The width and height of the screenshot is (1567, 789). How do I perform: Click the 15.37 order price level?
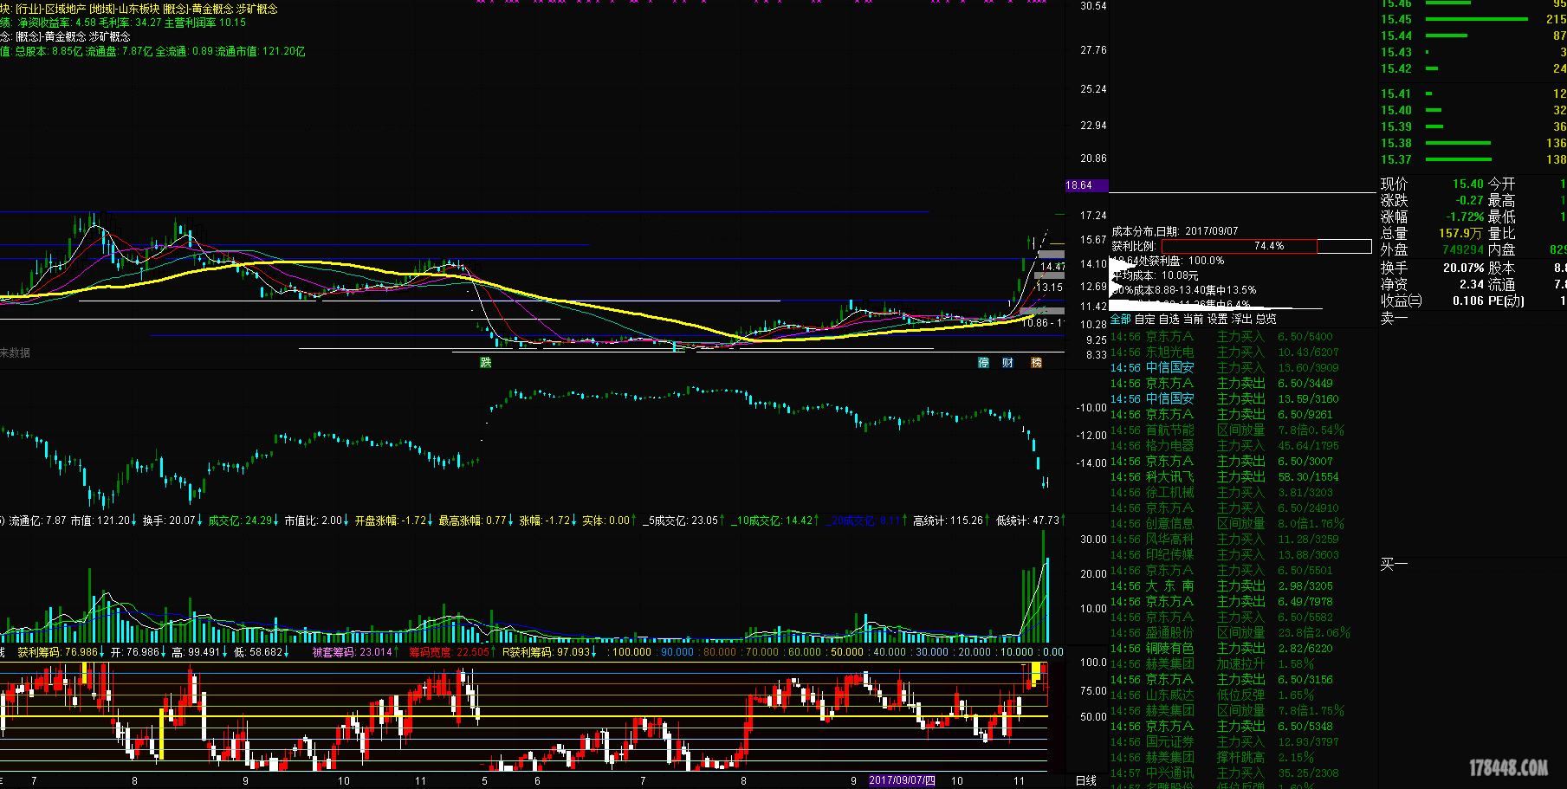[1396, 159]
